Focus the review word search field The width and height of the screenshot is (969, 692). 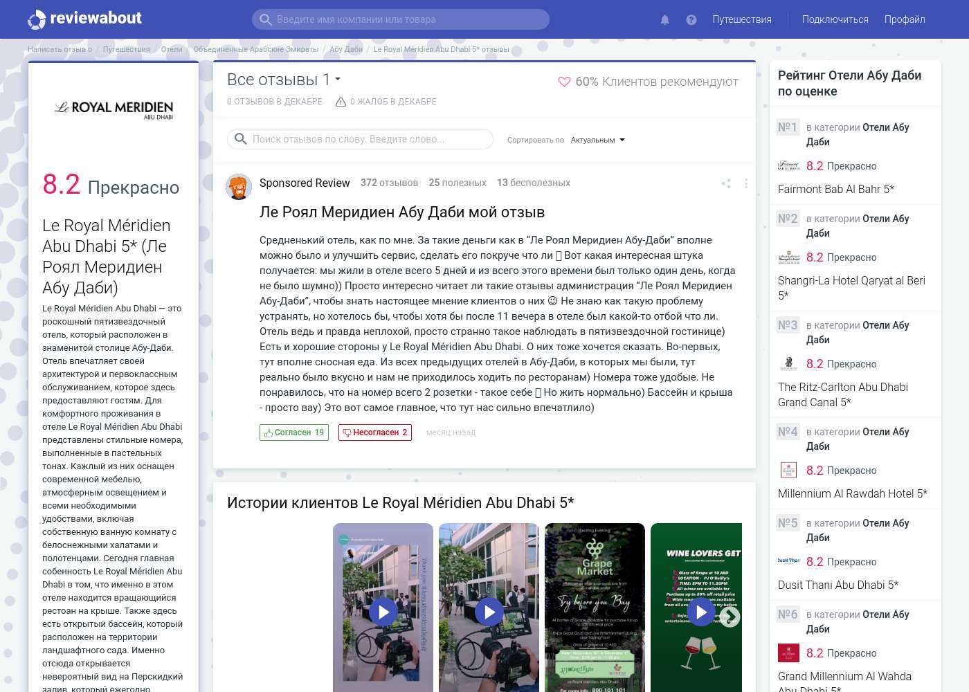[360, 139]
